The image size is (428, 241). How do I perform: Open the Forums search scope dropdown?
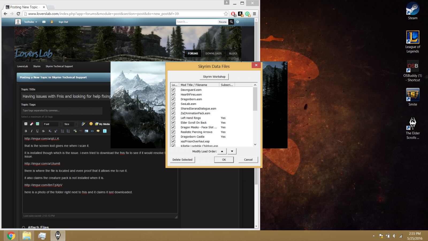223,22
